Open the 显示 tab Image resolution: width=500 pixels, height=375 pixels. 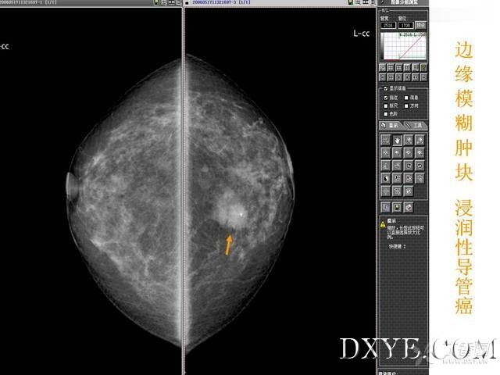coord(390,125)
